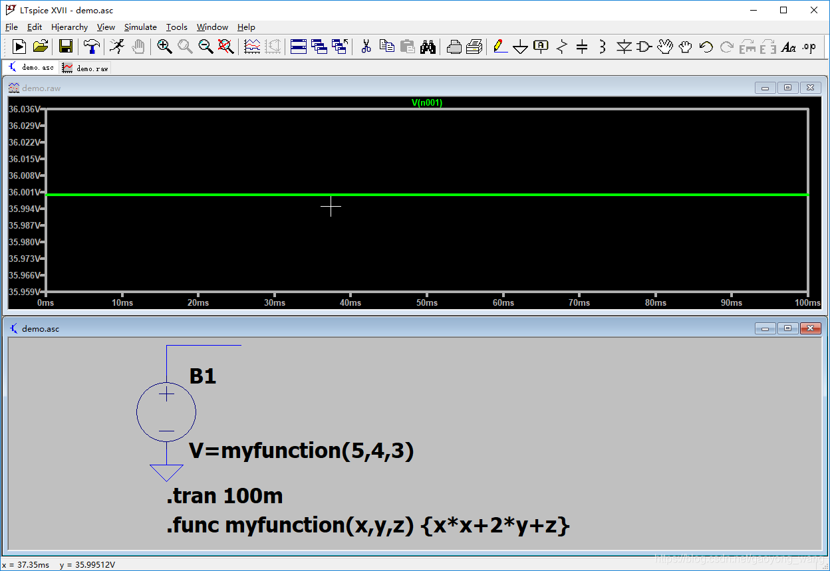Click the Print Setup icon
The width and height of the screenshot is (830, 571).
pos(454,47)
